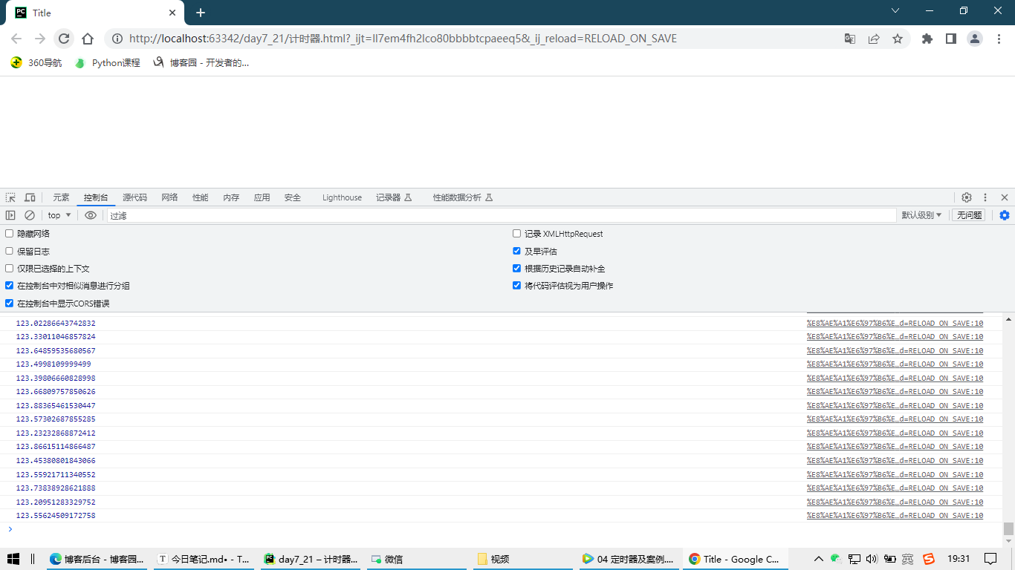Open the Python课程 bookmark

[x=108, y=63]
